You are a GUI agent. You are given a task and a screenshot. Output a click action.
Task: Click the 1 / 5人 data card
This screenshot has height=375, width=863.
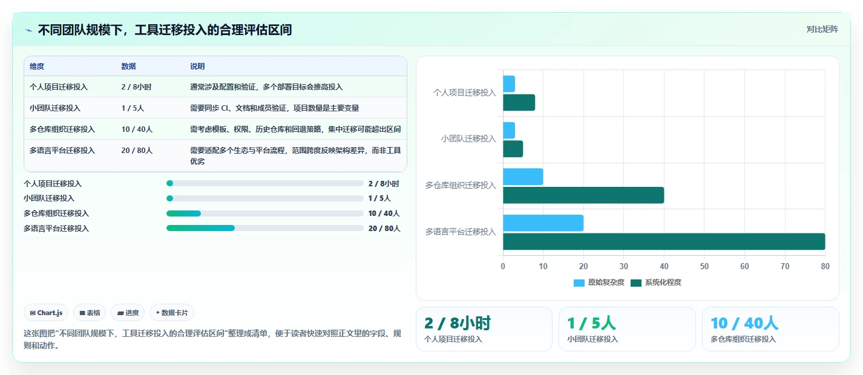[x=627, y=329]
